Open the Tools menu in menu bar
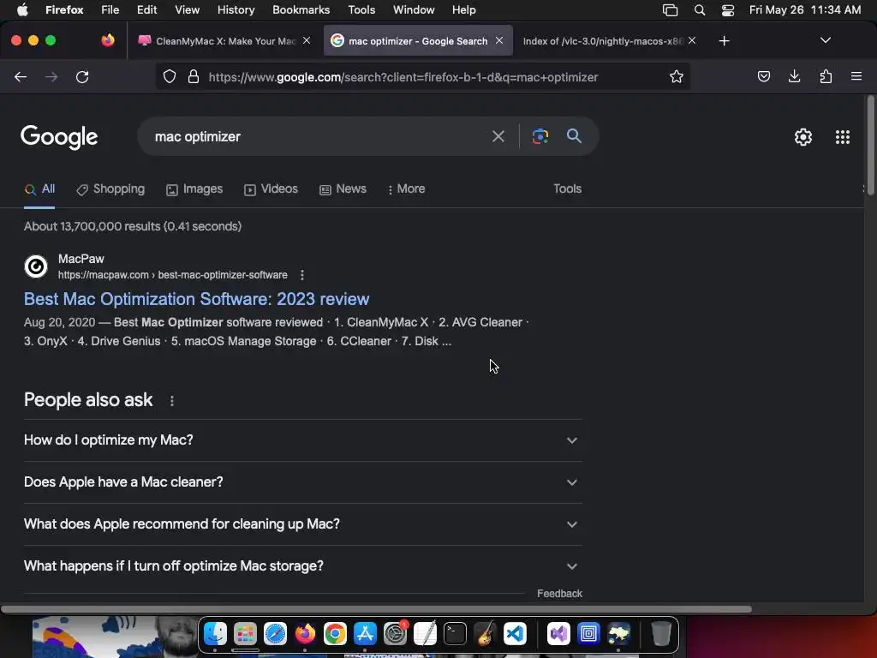The height and width of the screenshot is (658, 877). 361,10
